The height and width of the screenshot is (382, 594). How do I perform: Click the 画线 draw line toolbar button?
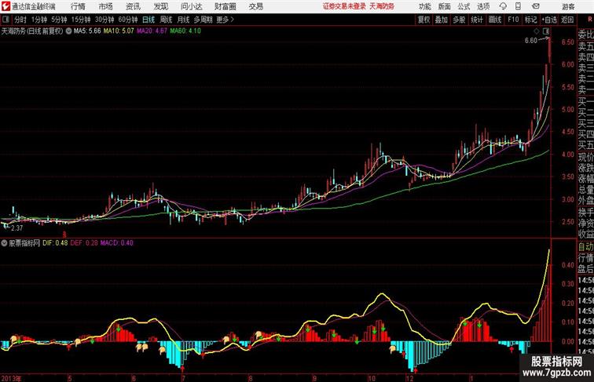[495, 20]
